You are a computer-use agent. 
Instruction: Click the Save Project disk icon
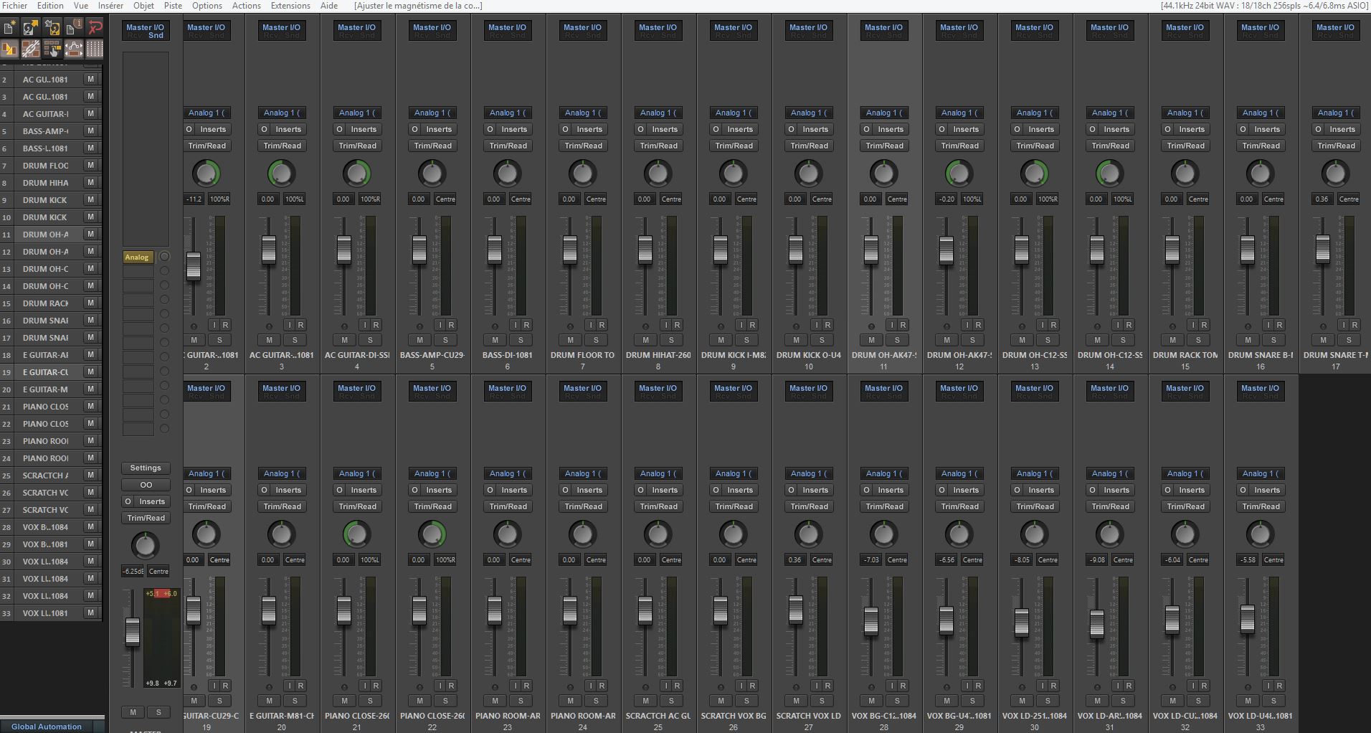pyautogui.click(x=52, y=28)
